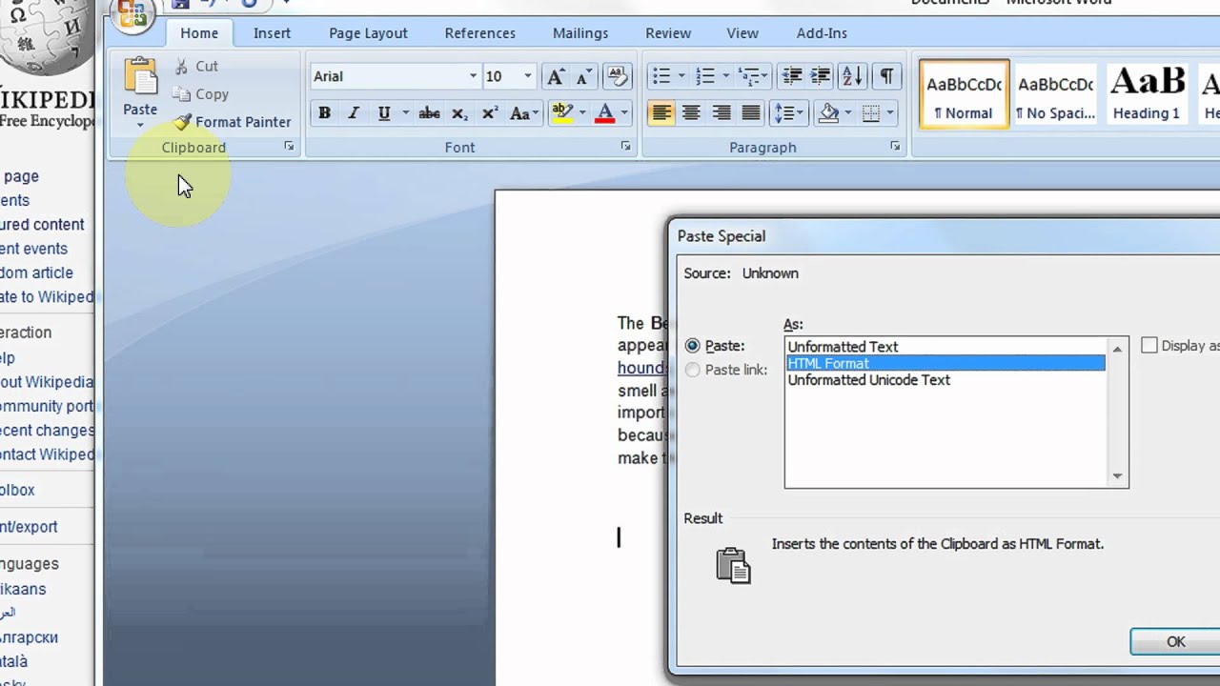This screenshot has height=686, width=1220.
Task: Apply the Normal style from the gallery
Action: (x=964, y=95)
